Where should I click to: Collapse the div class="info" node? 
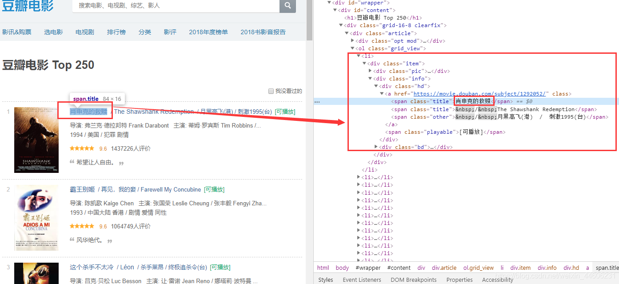(370, 79)
